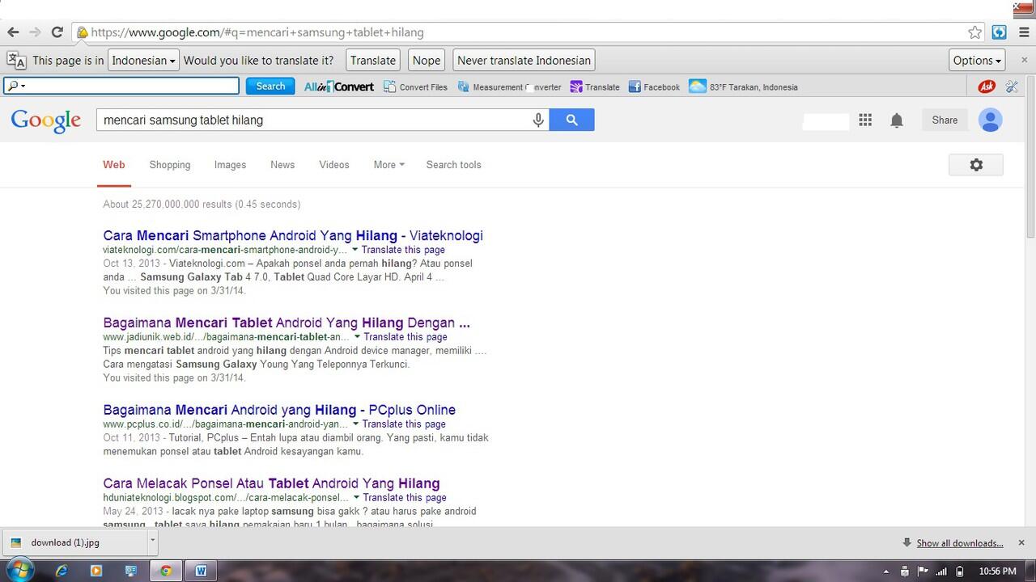
Task: Check the Tarakan weather widget
Action: 743,86
